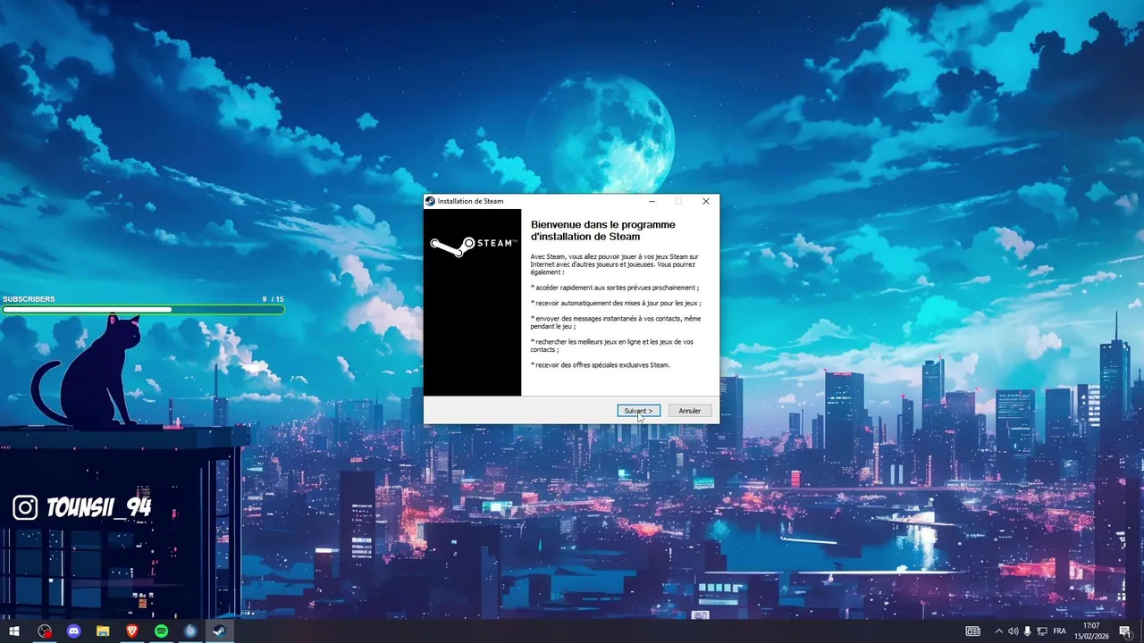Viewport: 1144px width, 643px height.
Task: Open Discord from the taskbar
Action: (74, 631)
